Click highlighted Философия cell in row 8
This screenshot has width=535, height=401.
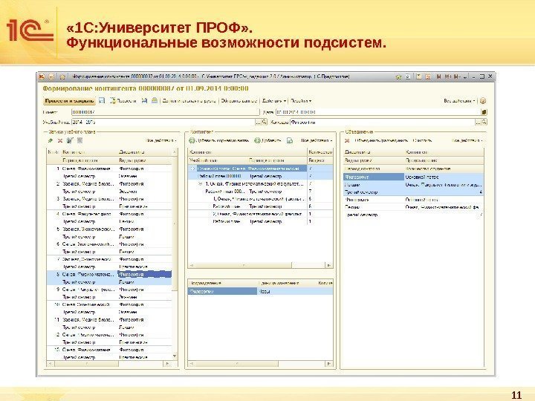[x=145, y=274]
